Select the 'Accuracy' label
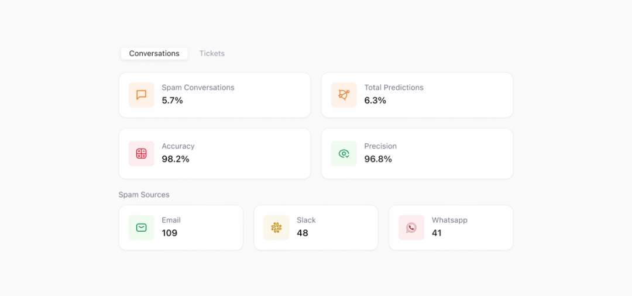The image size is (632, 296). click(x=178, y=146)
